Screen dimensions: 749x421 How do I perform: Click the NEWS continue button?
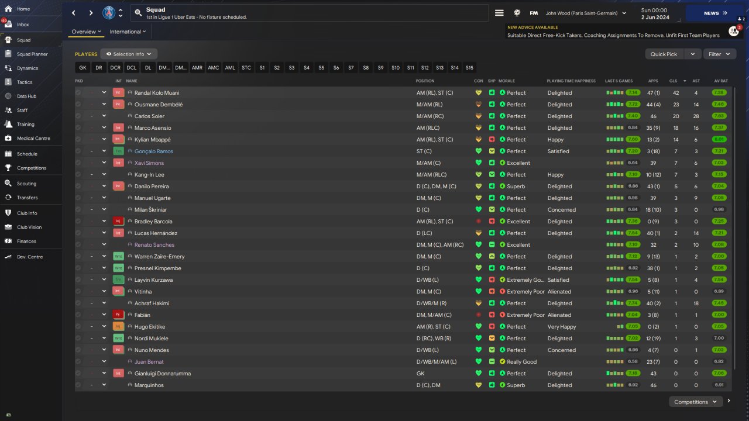point(716,13)
